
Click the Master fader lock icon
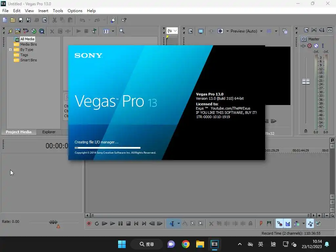[x=306, y=131]
